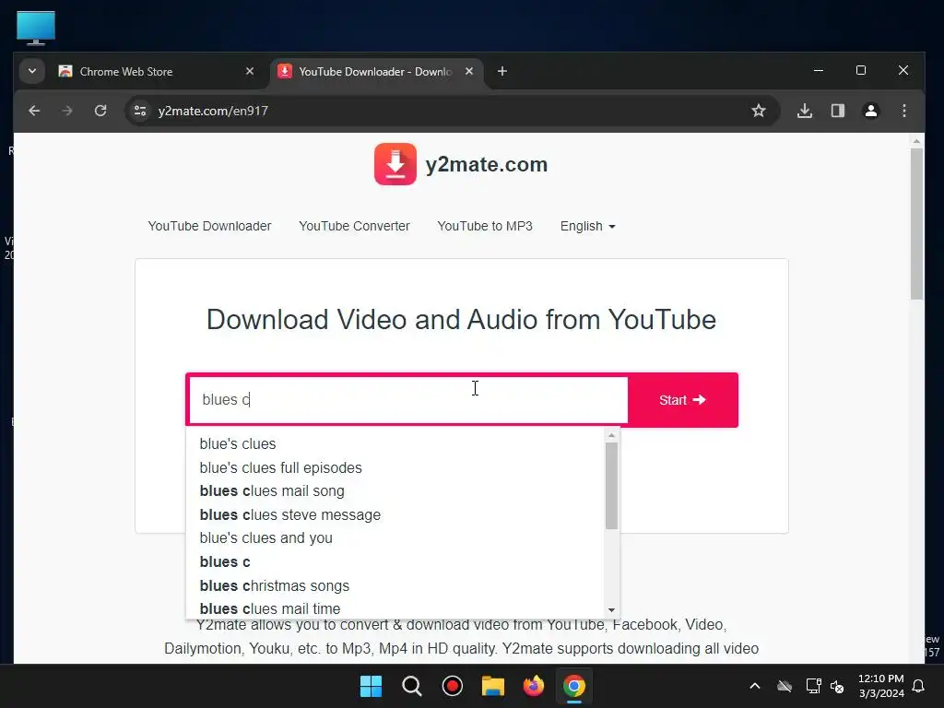Click suggestion list scrollbar down arrow
Viewport: 944px width, 708px height.
pyautogui.click(x=612, y=610)
